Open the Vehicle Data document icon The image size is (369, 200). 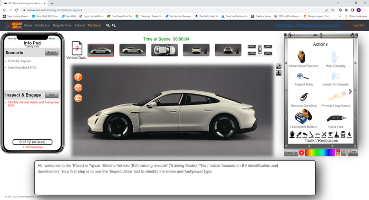tap(77, 49)
